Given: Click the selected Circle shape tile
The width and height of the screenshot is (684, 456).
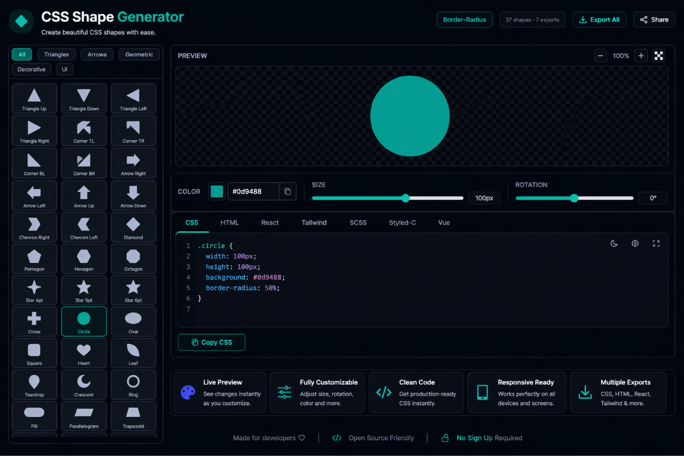Looking at the screenshot, I should [84, 321].
